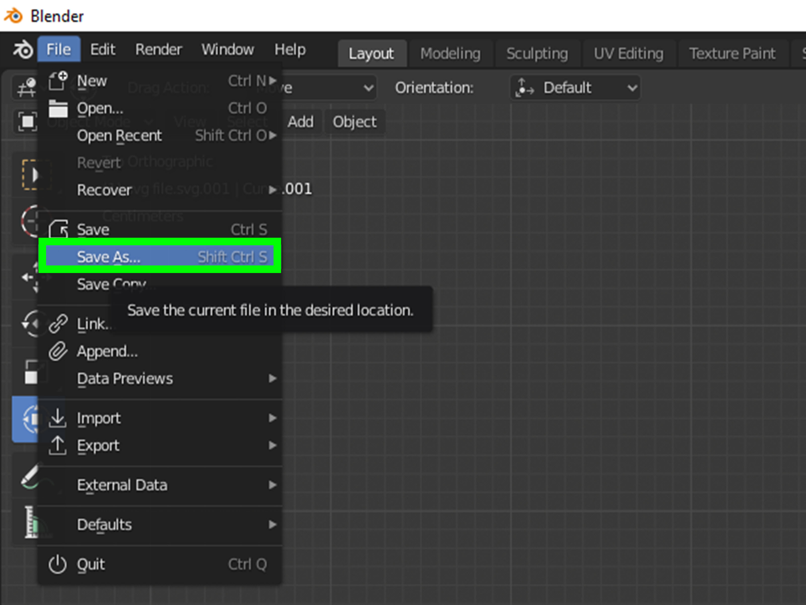Switch to the UV Editing workspace tab
Image resolution: width=806 pixels, height=605 pixels.
point(629,54)
